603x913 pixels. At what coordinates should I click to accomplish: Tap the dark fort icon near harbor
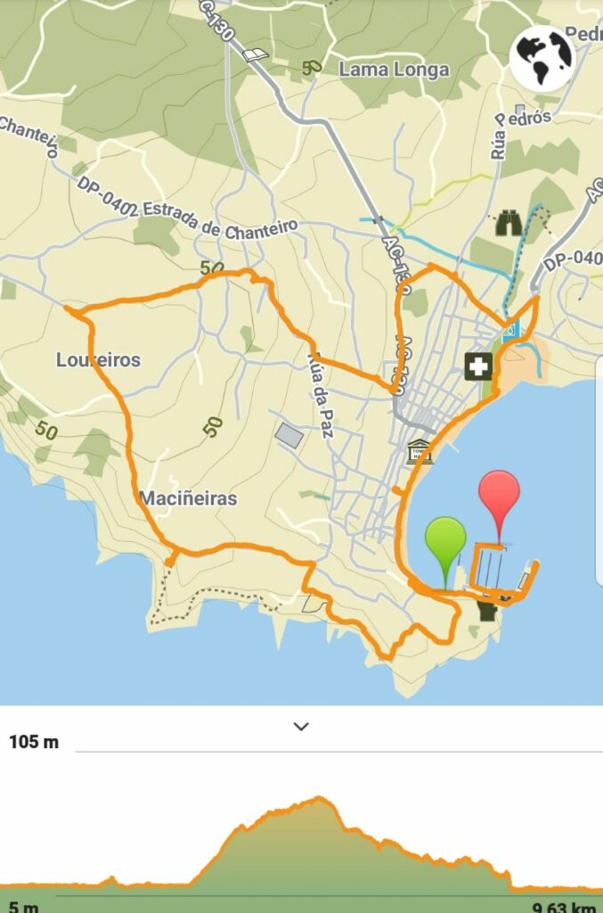coord(487,611)
